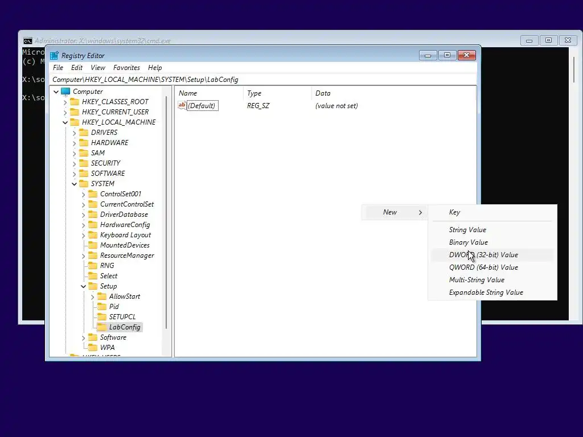Click the Keyboard Layout folder icon

(x=93, y=235)
